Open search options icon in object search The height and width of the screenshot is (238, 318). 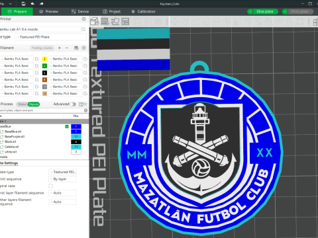[86, 110]
